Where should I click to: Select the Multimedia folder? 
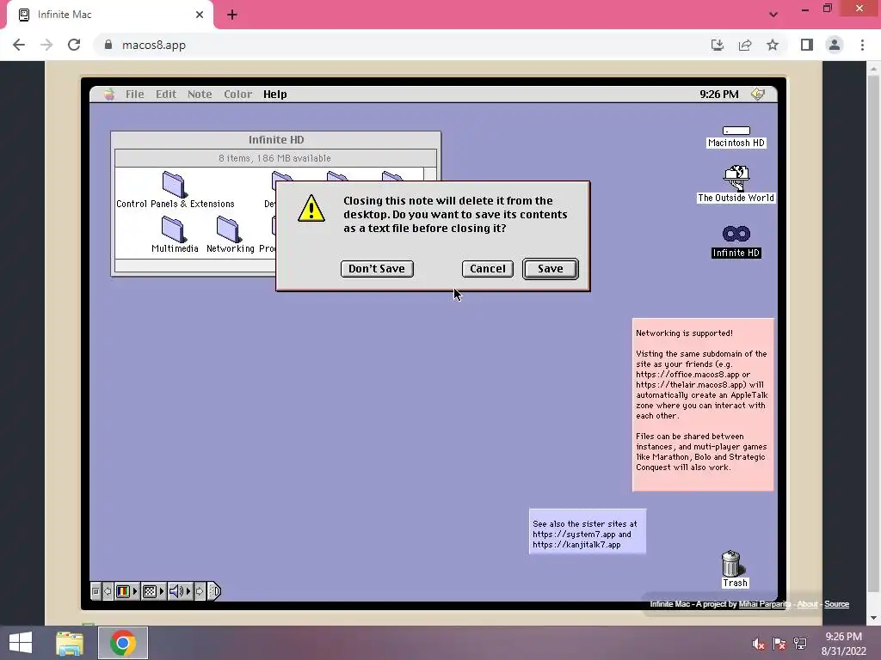pyautogui.click(x=174, y=235)
